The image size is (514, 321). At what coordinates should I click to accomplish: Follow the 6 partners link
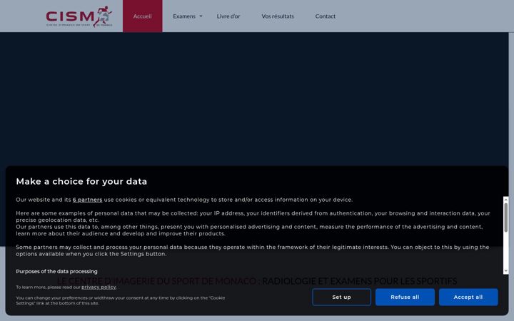88,200
